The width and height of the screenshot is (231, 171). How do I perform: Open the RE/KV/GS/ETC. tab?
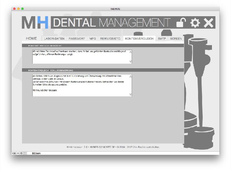110,38
